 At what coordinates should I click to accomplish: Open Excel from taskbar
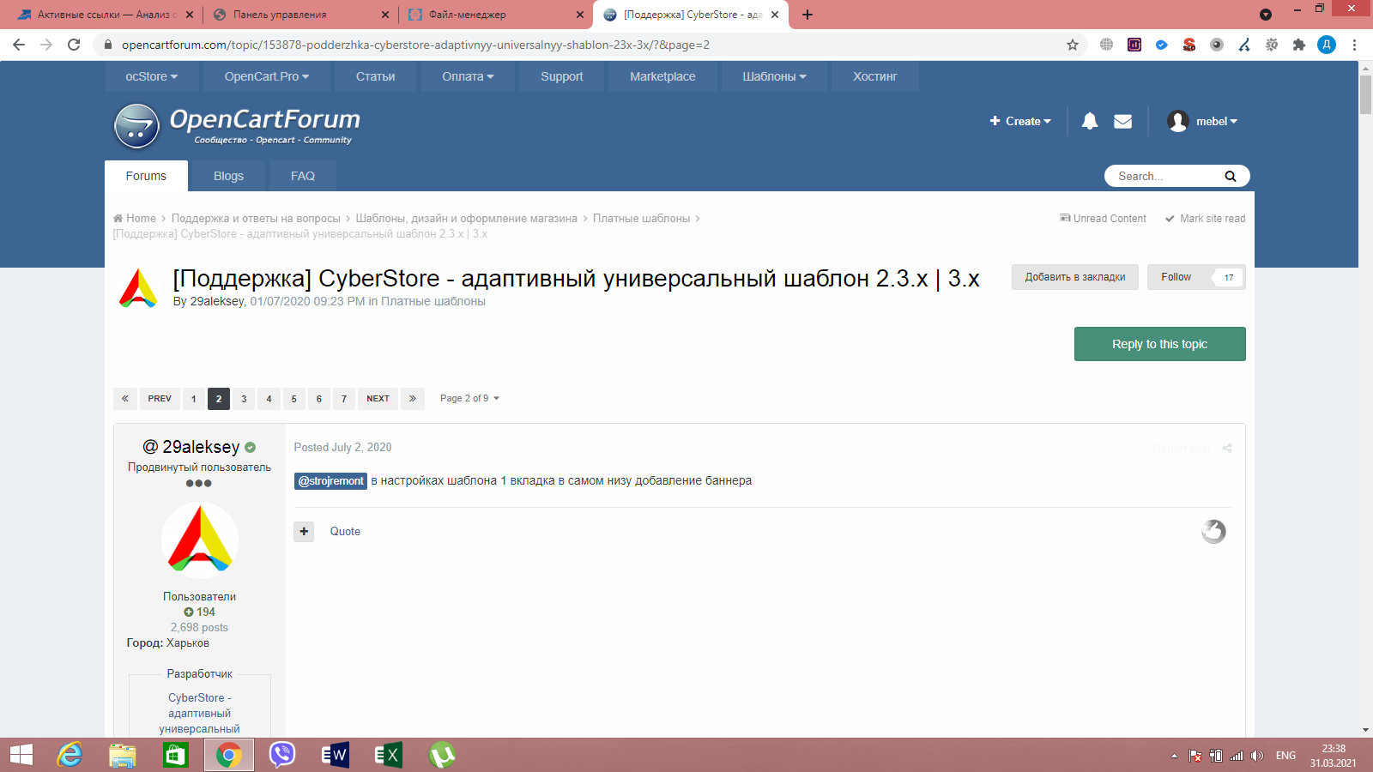coord(388,755)
